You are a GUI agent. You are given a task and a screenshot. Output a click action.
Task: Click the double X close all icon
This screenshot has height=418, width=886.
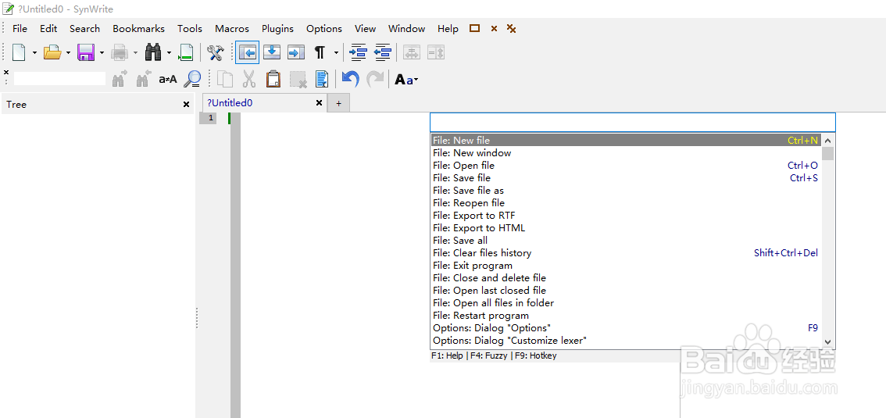511,29
